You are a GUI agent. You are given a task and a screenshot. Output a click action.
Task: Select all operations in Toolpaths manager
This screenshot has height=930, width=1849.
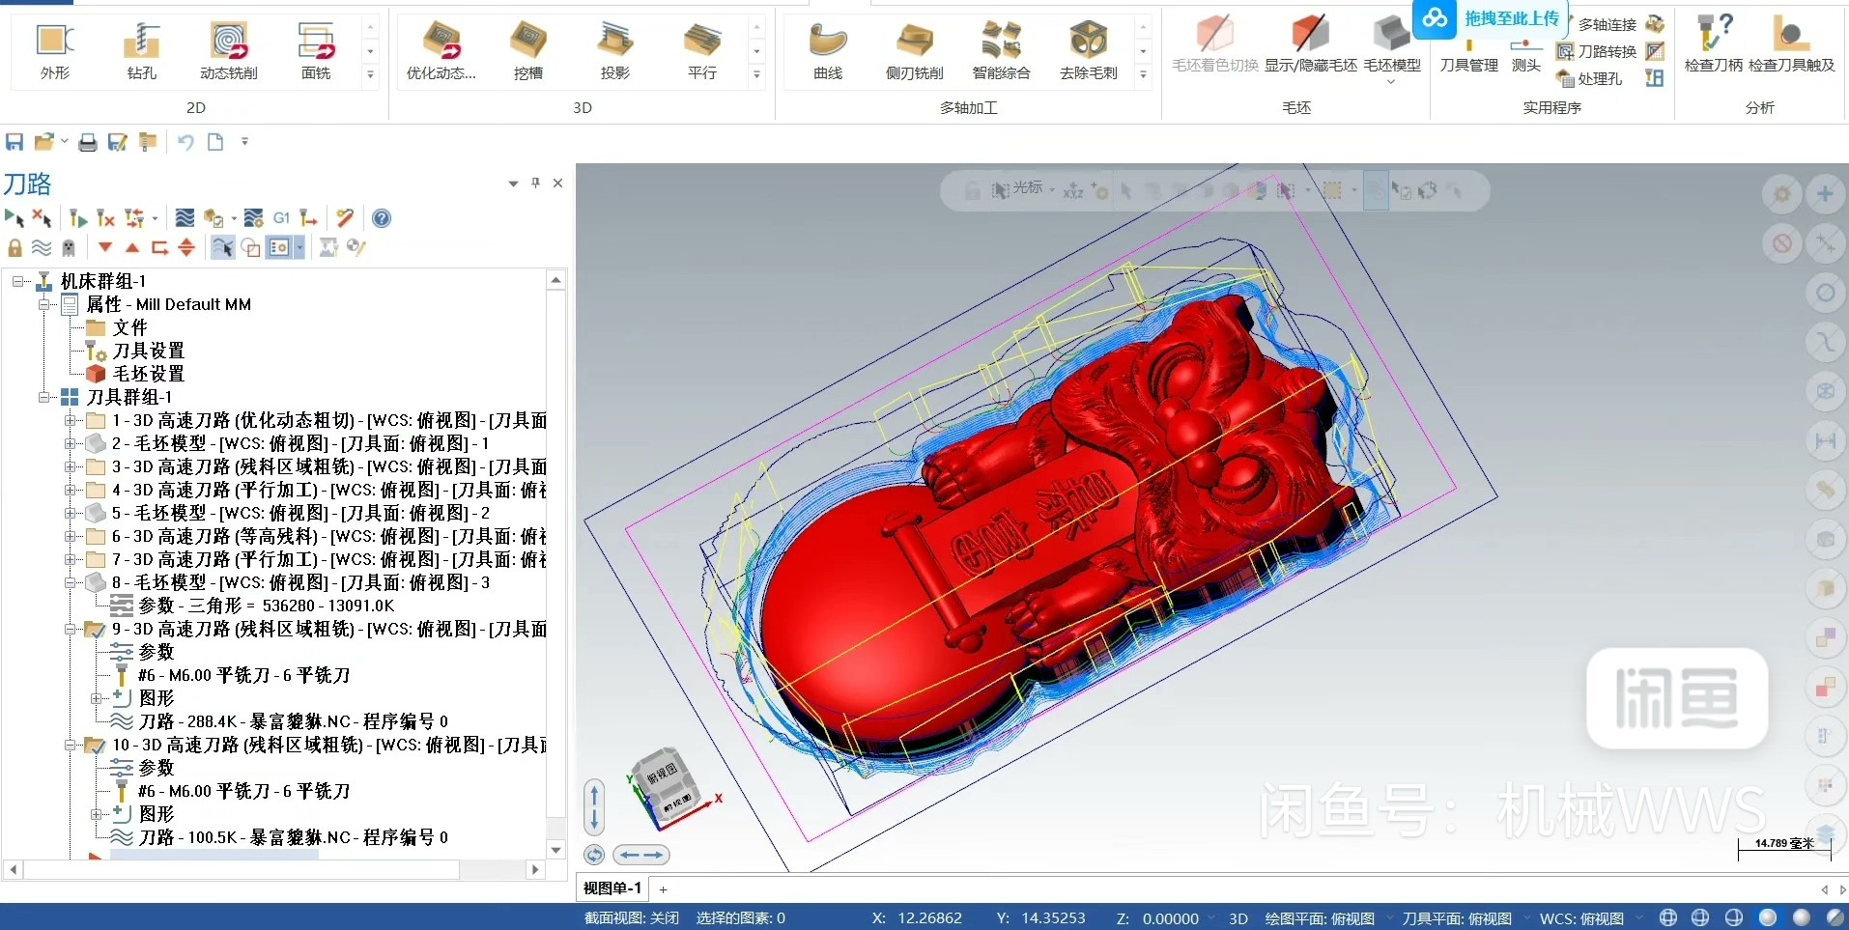coord(14,218)
